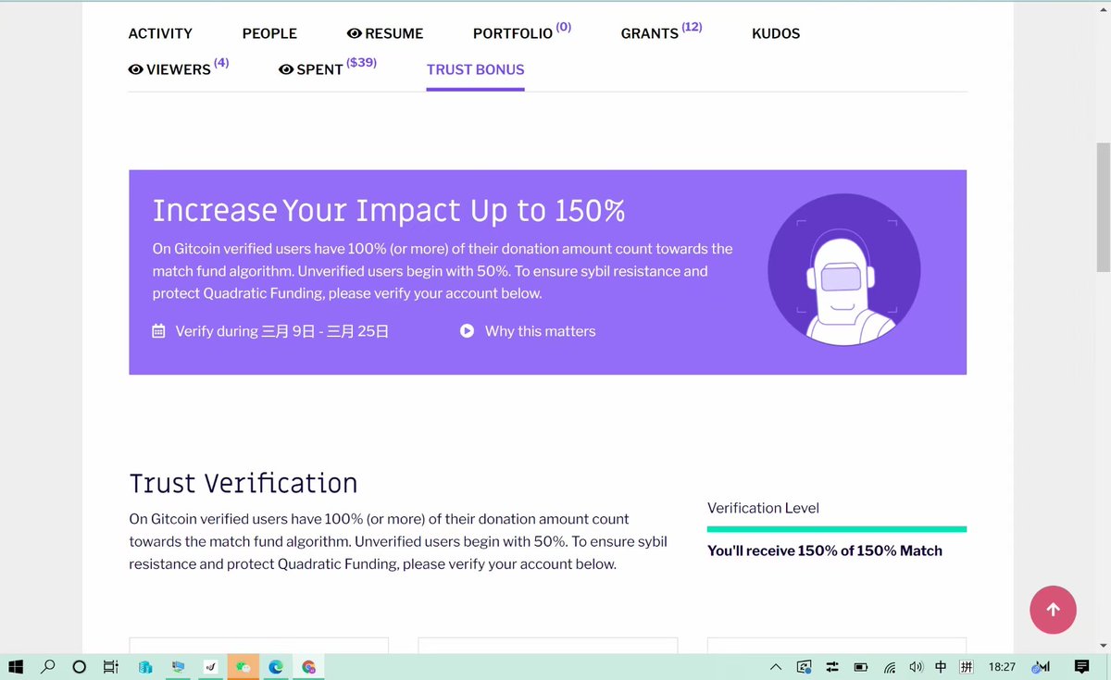1111x680 pixels.
Task: Toggle the 中 input language indicator
Action: click(941, 666)
